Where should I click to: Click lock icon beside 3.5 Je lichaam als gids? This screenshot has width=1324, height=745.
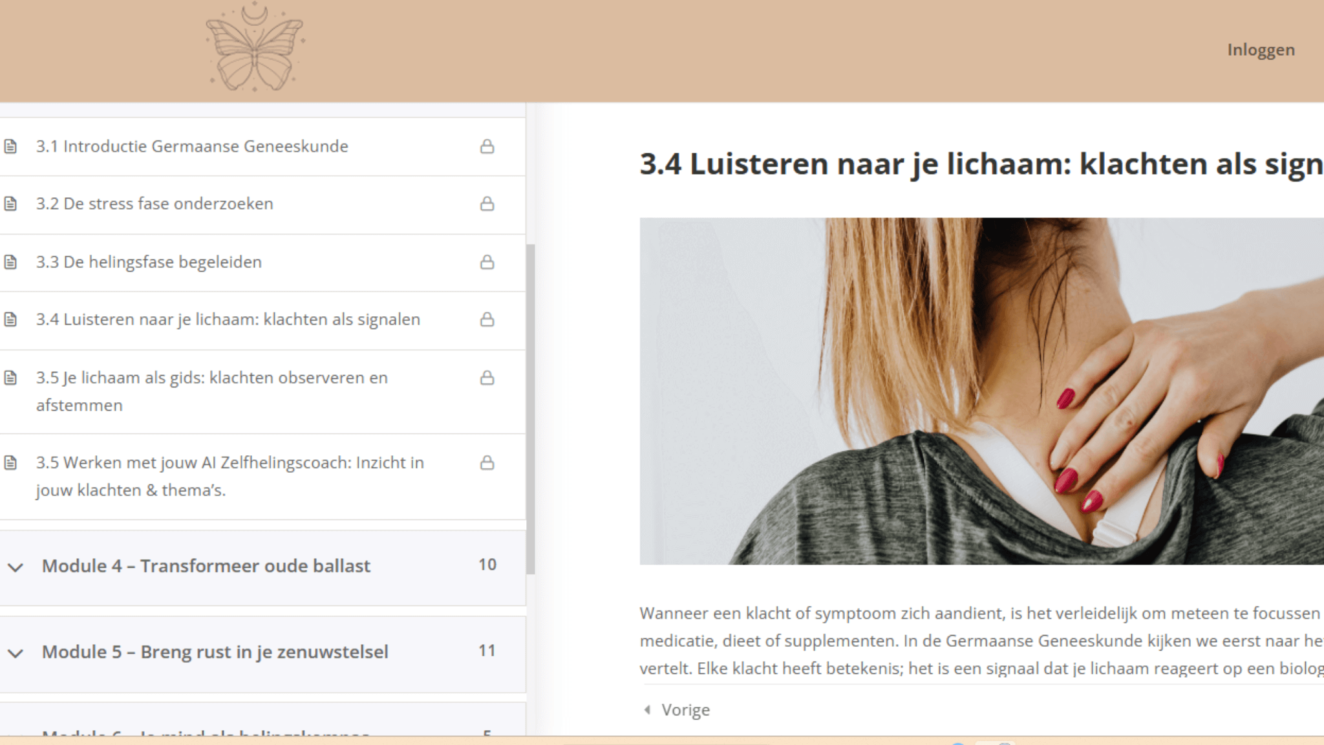pyautogui.click(x=487, y=378)
